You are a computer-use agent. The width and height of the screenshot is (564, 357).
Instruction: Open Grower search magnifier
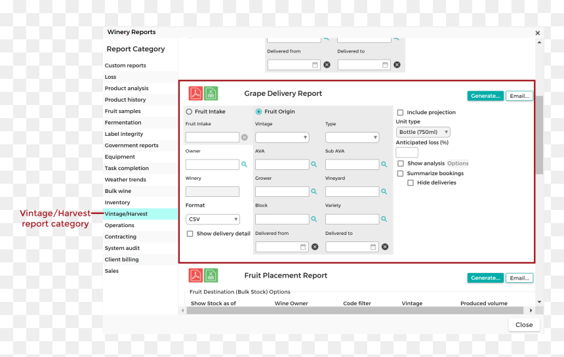[x=314, y=192]
